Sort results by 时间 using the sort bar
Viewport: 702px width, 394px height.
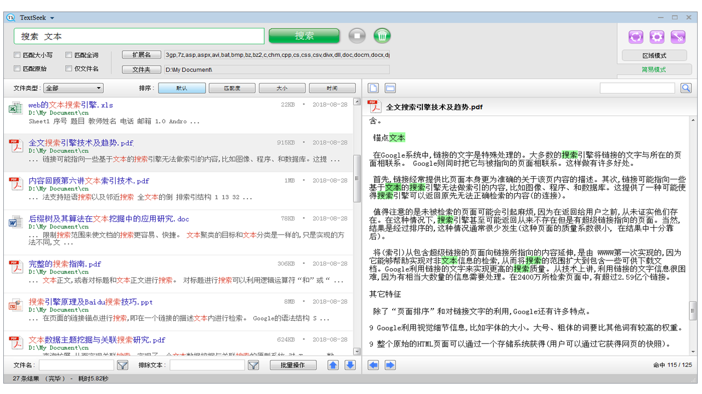click(332, 88)
